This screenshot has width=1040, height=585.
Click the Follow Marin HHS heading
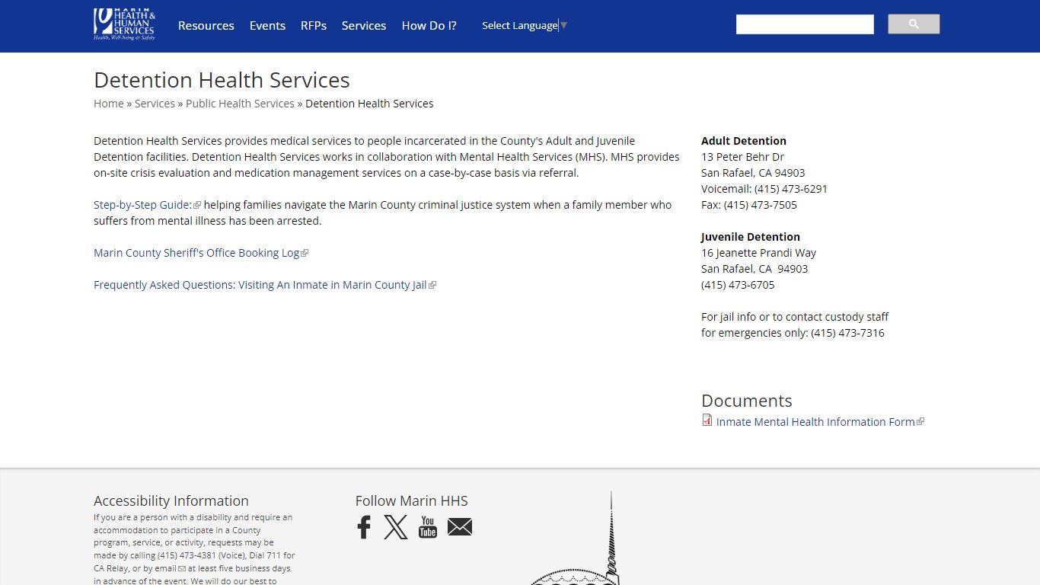[411, 500]
